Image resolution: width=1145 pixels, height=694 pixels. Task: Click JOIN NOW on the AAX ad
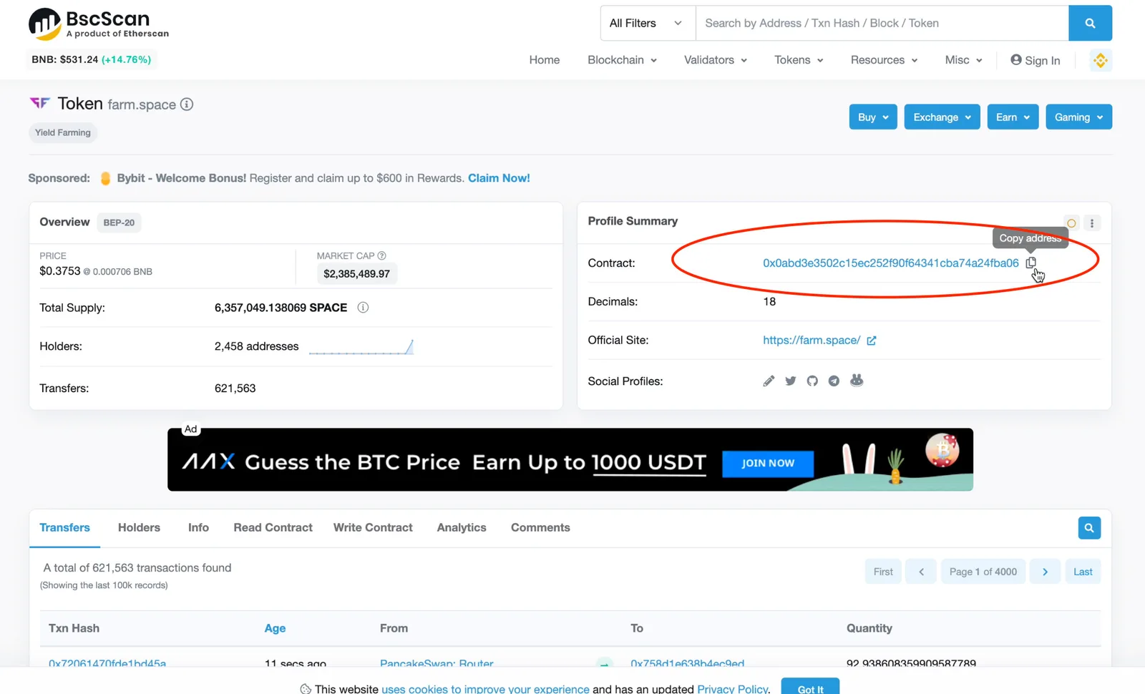(x=768, y=463)
